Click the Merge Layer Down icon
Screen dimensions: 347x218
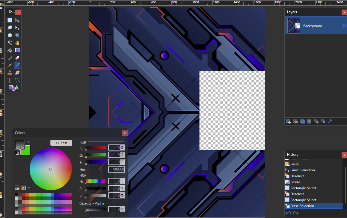(x=309, y=121)
